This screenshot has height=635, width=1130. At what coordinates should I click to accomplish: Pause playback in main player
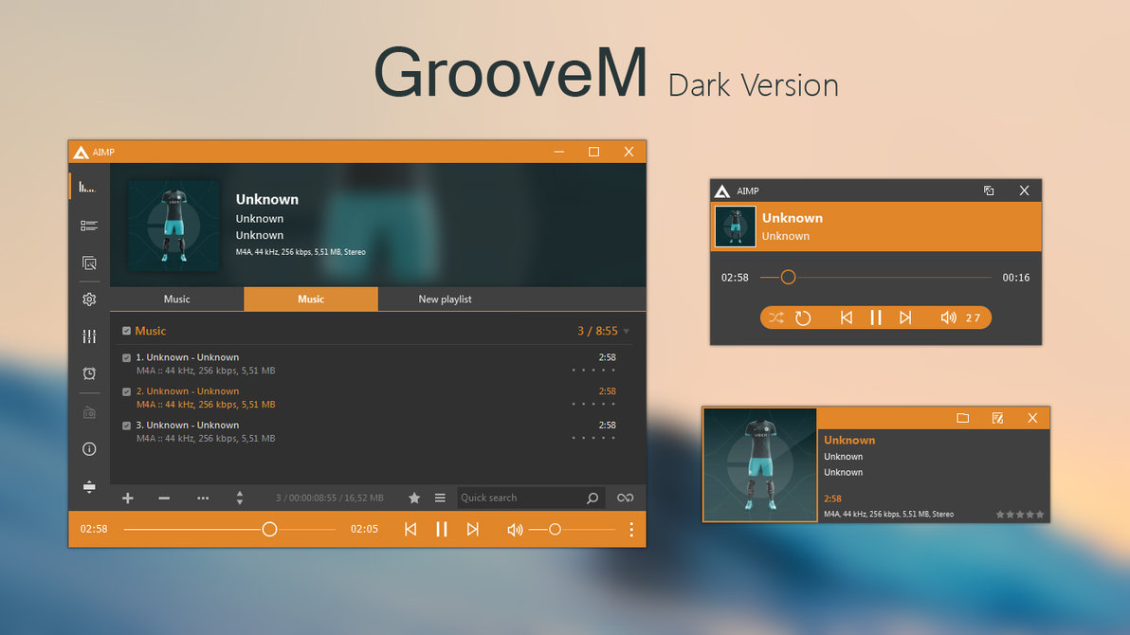(x=442, y=529)
